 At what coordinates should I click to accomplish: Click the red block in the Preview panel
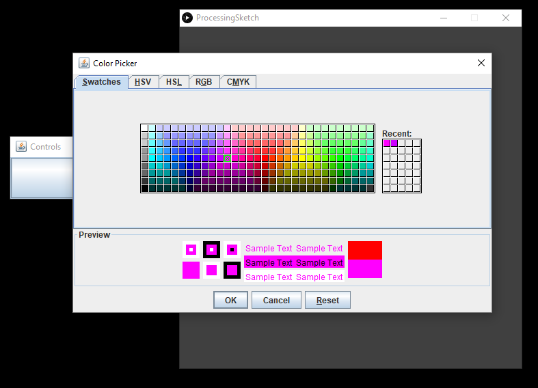[365, 250]
